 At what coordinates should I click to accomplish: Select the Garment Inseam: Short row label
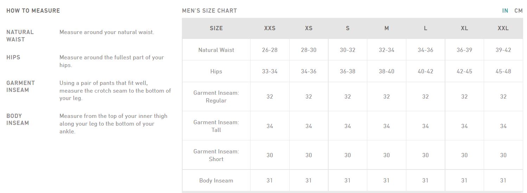coord(216,155)
